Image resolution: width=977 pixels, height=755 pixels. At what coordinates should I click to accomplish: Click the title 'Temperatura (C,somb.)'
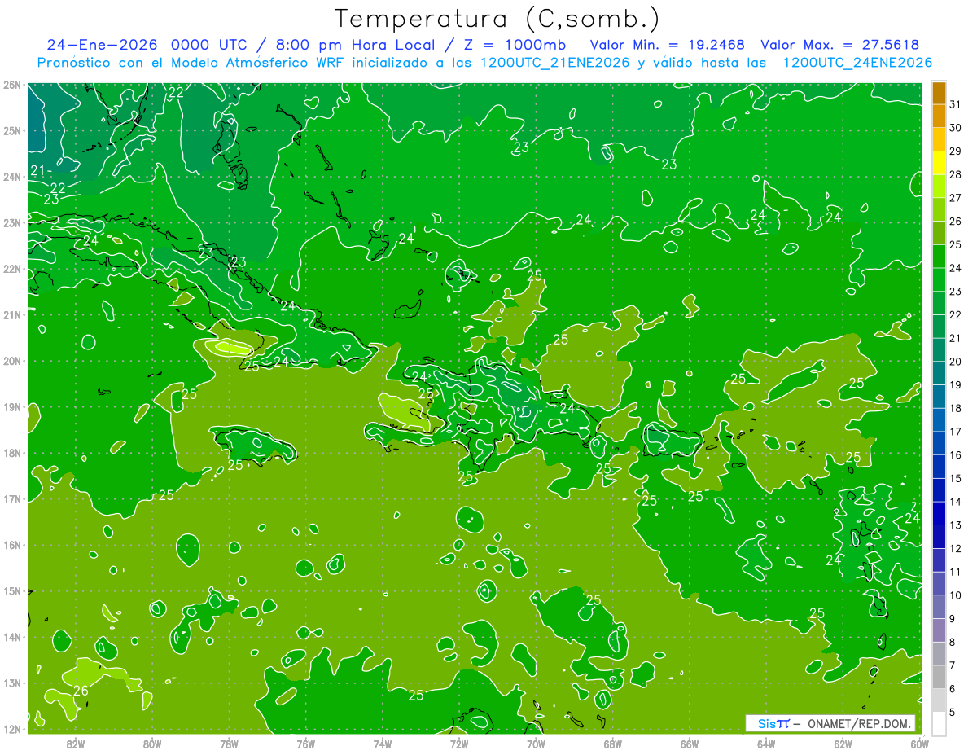[x=497, y=19]
